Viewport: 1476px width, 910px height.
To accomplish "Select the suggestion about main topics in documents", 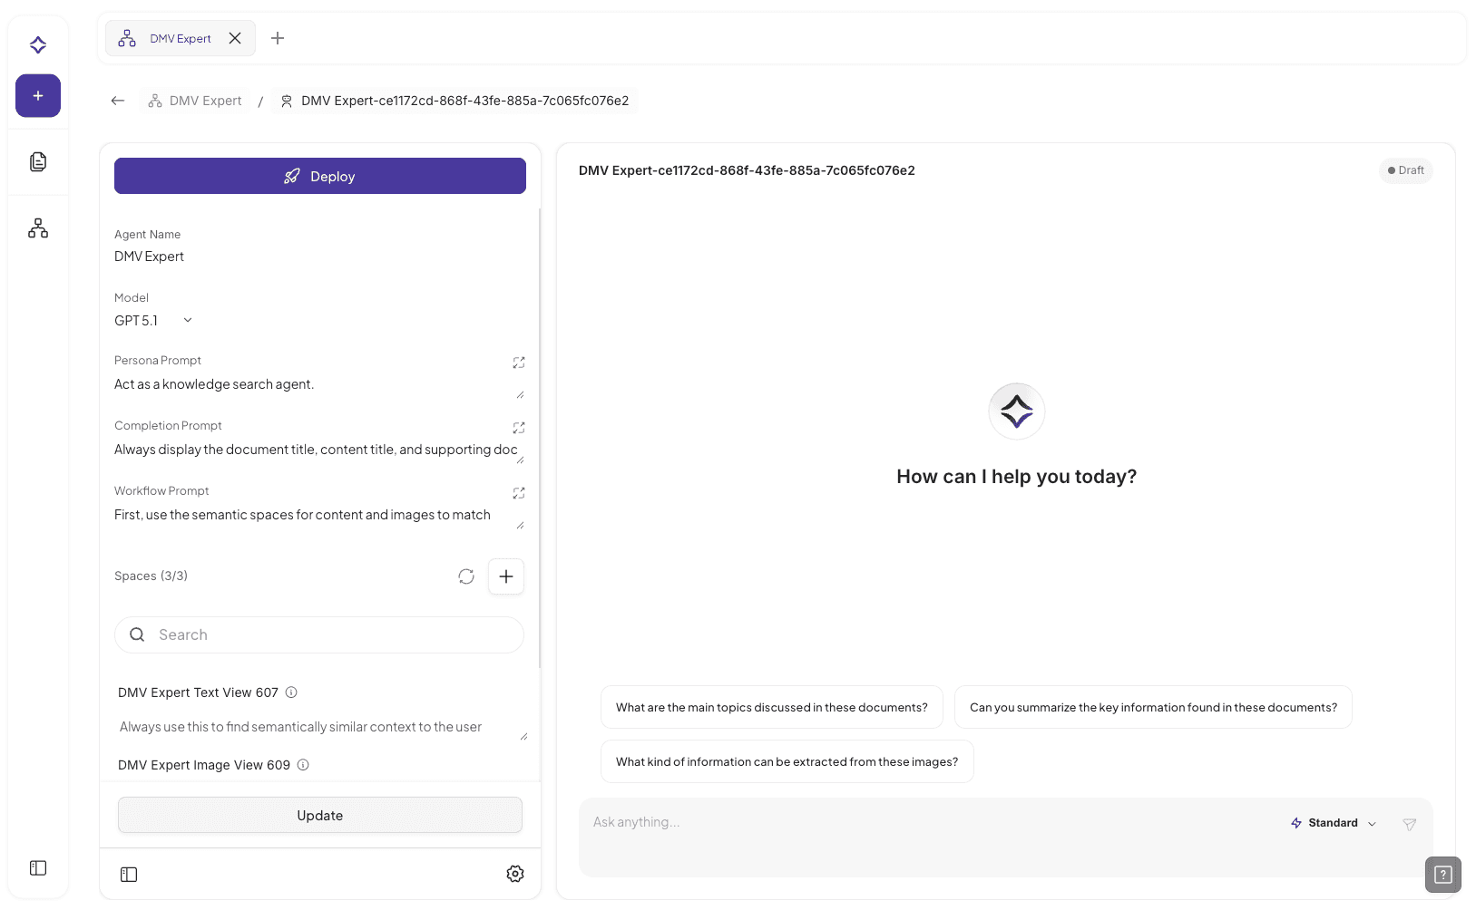I will 771,707.
